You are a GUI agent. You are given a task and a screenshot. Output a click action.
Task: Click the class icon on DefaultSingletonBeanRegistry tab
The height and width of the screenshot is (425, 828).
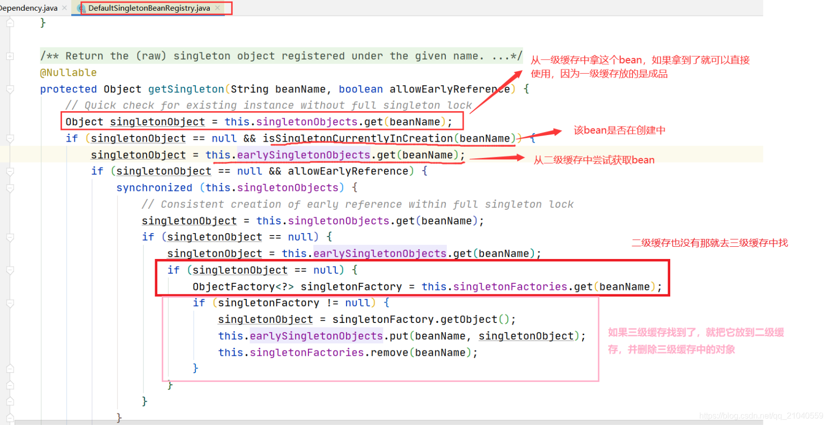tap(81, 8)
